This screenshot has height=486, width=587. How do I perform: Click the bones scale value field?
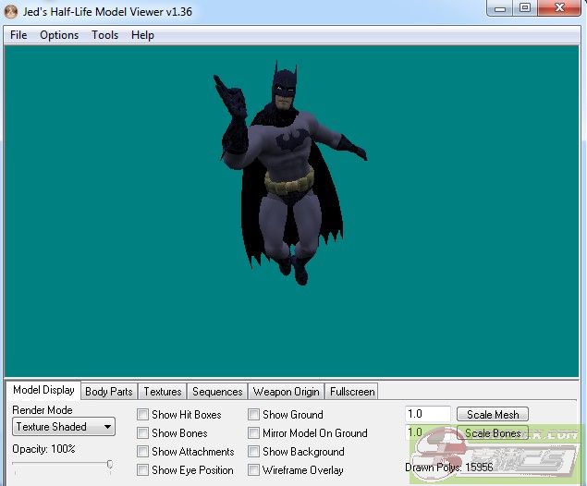coord(428,432)
